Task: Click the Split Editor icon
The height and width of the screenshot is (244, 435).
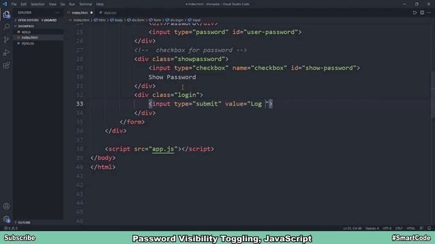Action: (x=422, y=12)
